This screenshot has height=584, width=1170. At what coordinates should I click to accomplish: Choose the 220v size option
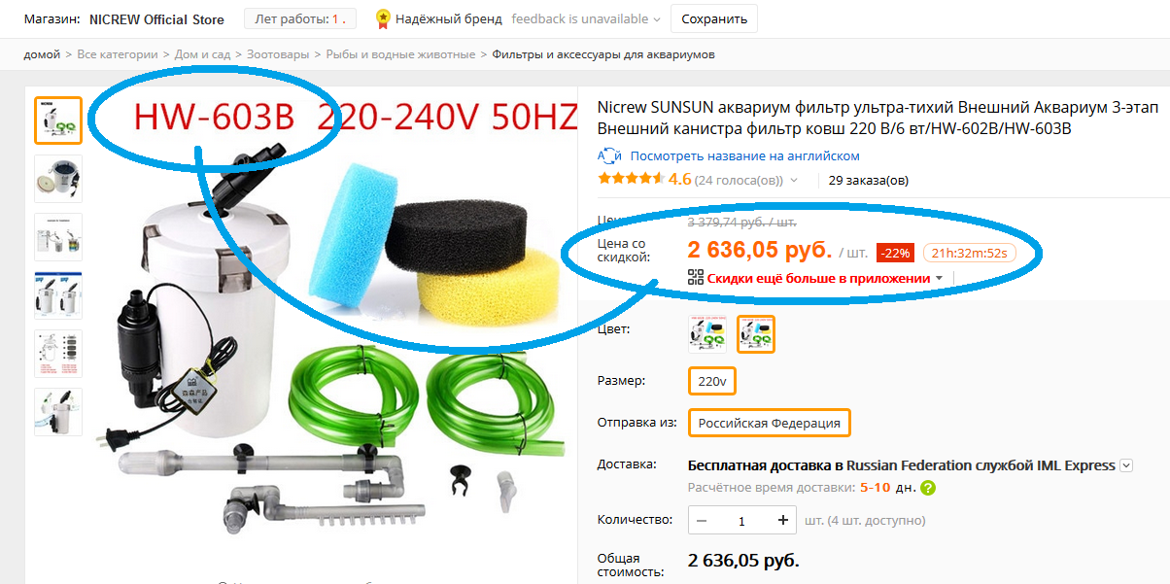pyautogui.click(x=712, y=381)
